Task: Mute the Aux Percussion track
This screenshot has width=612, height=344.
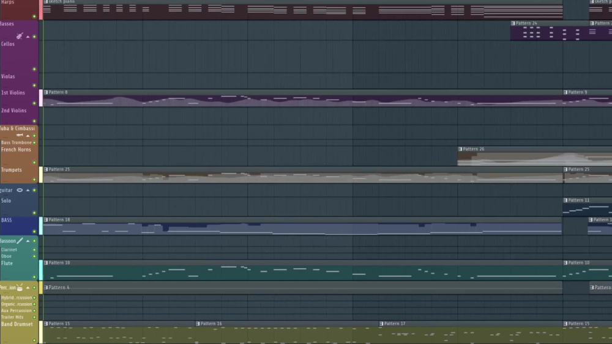Action: point(34,310)
